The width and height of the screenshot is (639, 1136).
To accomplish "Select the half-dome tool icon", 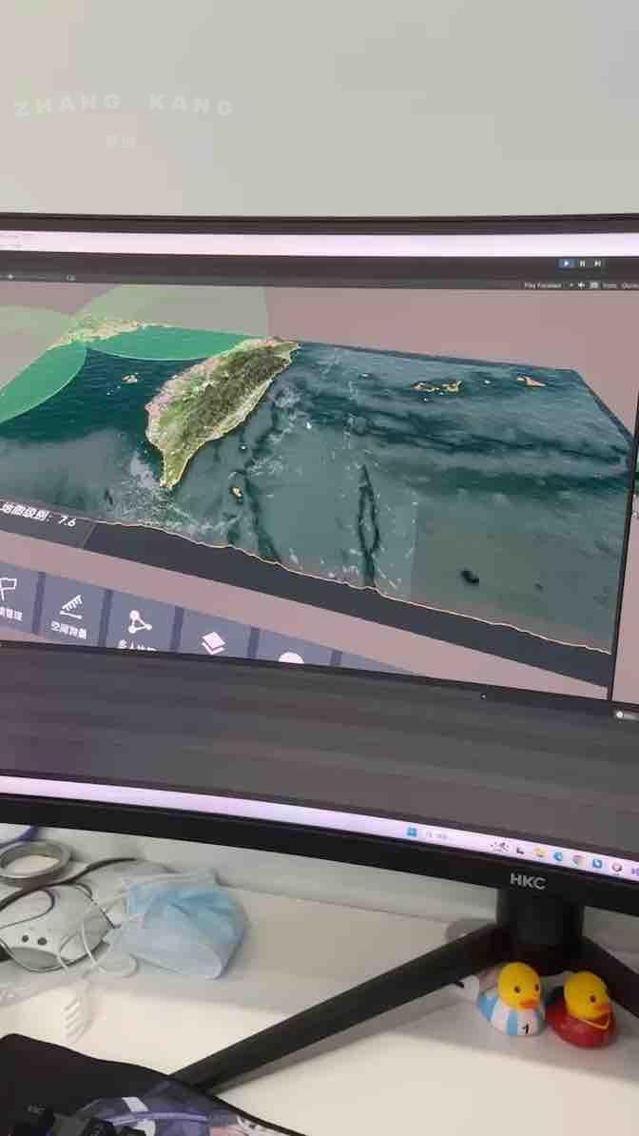I will [x=291, y=657].
